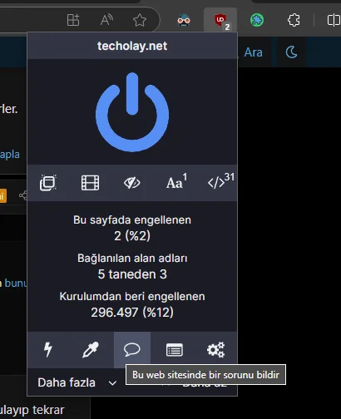Screen dimensions: 341x419
Task: Click the split screen icon in address bar
Action: point(73,20)
